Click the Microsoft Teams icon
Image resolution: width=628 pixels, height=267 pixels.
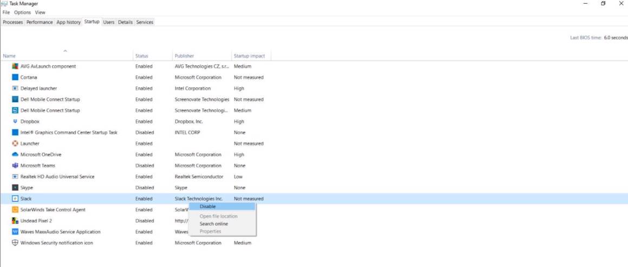[x=15, y=166]
